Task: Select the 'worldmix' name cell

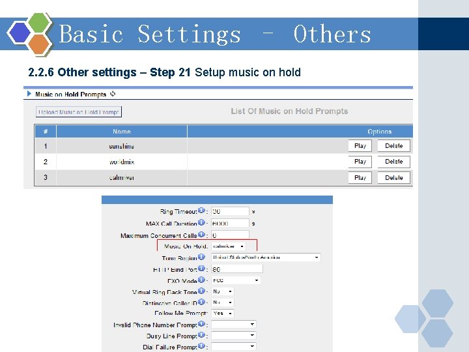Action: (122, 162)
